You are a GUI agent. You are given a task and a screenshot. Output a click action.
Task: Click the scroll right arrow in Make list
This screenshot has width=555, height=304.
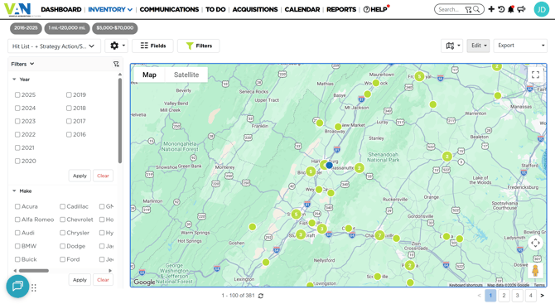110,271
